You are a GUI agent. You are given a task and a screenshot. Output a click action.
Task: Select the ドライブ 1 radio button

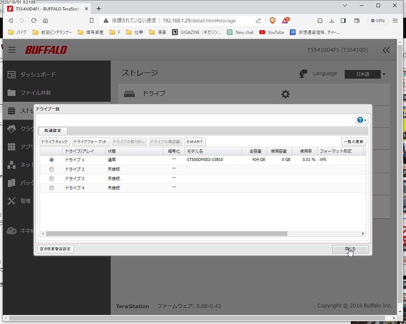tap(52, 160)
